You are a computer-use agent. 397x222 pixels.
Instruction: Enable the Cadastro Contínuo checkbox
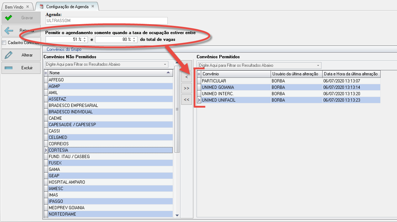(x=4, y=43)
